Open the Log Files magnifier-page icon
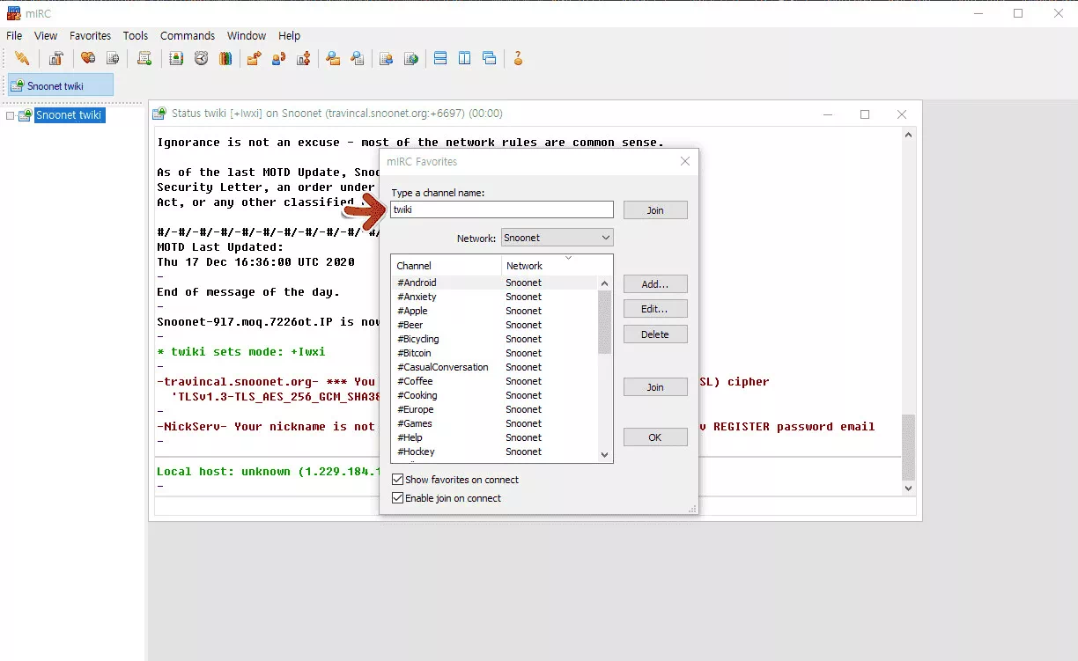Screen dimensions: 1078x661 [358, 59]
